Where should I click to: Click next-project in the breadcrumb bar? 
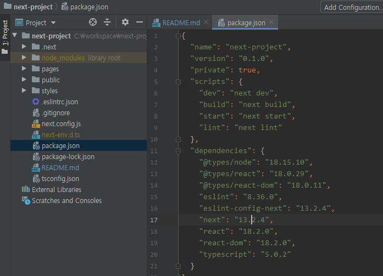[33, 7]
